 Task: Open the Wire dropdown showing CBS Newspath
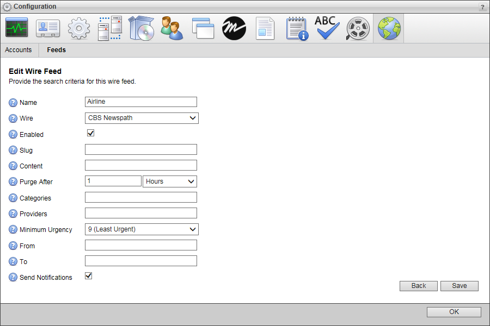[142, 118]
